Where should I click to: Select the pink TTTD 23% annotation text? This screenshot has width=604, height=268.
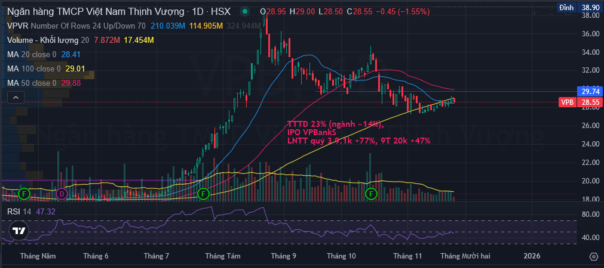pyautogui.click(x=358, y=132)
